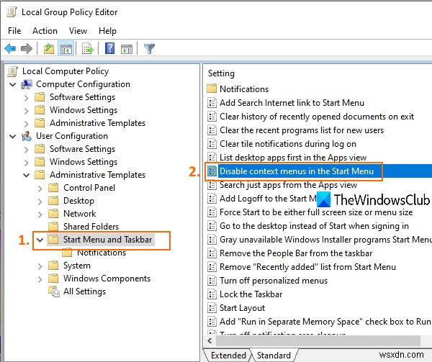432x362 pixels.
Task: Collapse the Computer Configuration node
Action: click(x=13, y=84)
